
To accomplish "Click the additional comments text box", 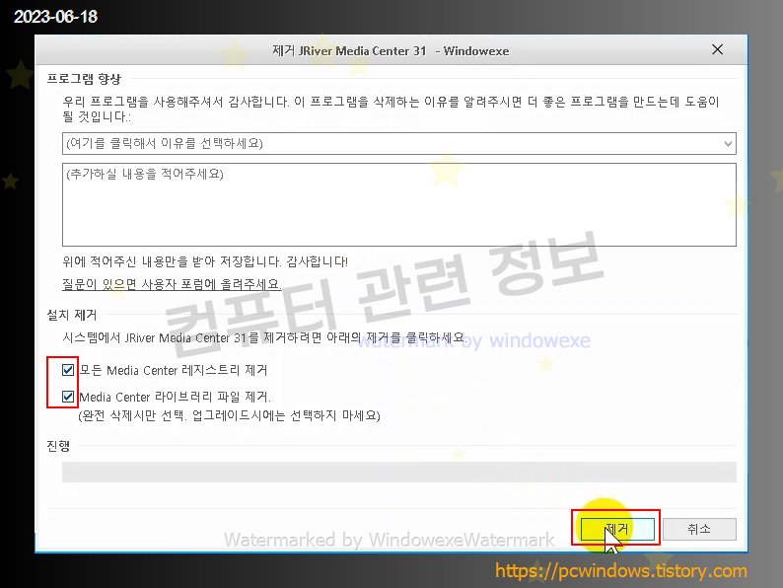I will 399,205.
